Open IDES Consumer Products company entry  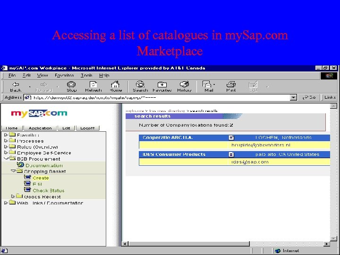(x=174, y=154)
